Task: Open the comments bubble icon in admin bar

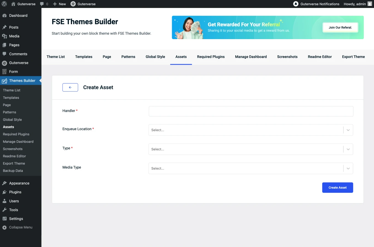Action: click(x=42, y=4)
